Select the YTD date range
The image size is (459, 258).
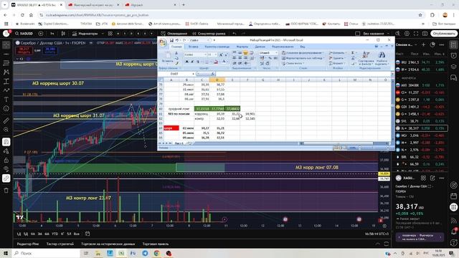pos(55,234)
